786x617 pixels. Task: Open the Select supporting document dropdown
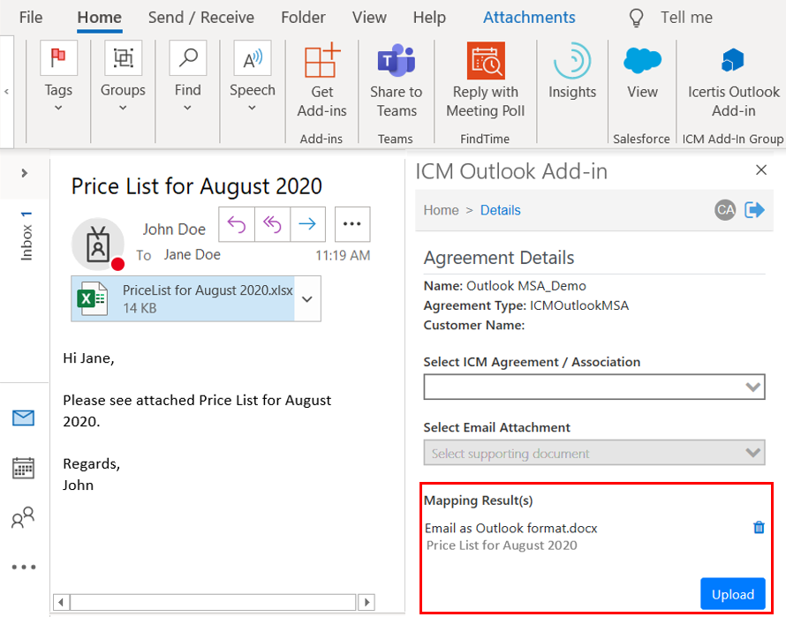coord(593,454)
